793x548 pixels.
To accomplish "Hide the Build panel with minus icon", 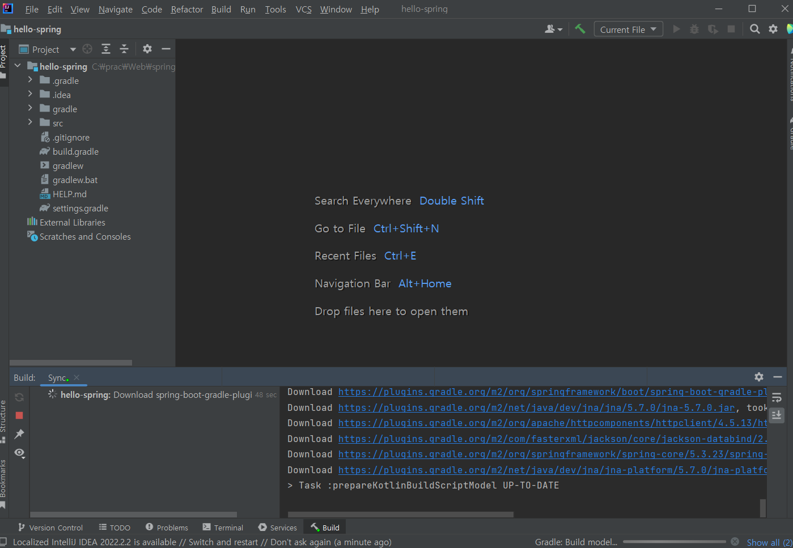I will (778, 377).
